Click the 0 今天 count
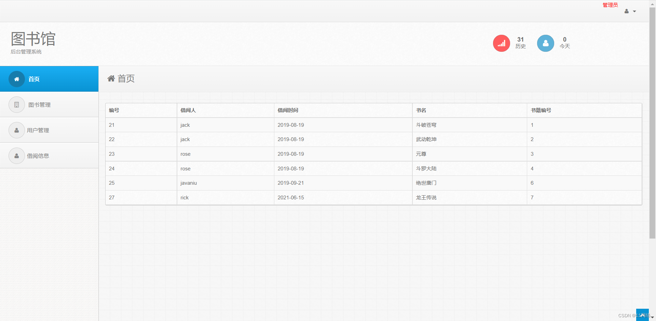The height and width of the screenshot is (321, 656). tap(565, 43)
